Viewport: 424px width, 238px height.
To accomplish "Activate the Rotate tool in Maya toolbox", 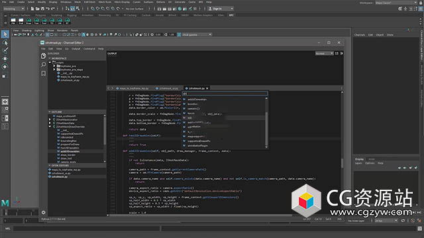I will 5,67.
